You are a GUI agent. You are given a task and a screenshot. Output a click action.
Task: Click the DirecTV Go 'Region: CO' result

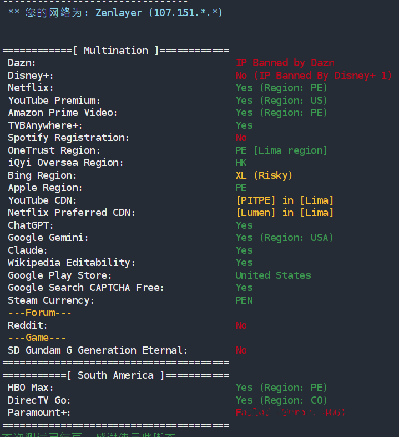[x=281, y=400]
